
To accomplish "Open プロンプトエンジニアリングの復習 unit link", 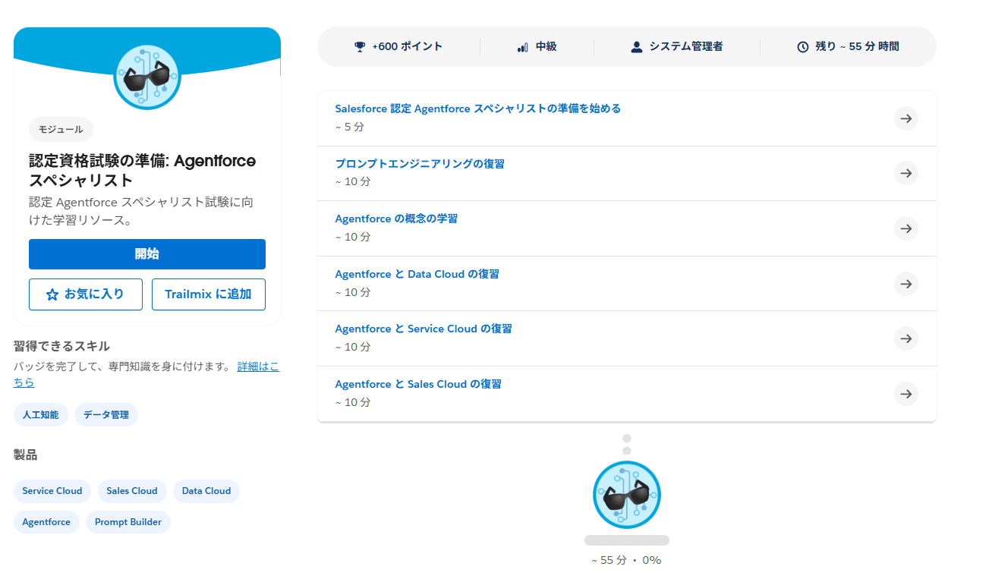I will [419, 164].
